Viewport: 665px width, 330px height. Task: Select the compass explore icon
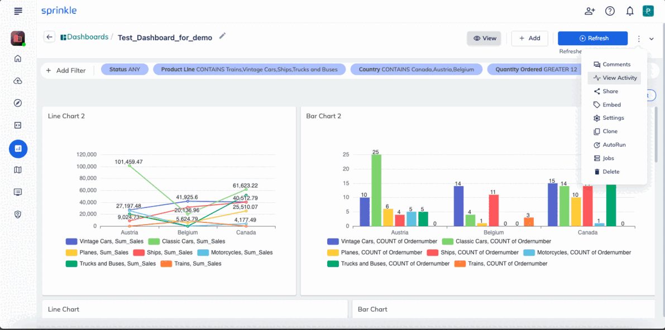click(x=18, y=103)
